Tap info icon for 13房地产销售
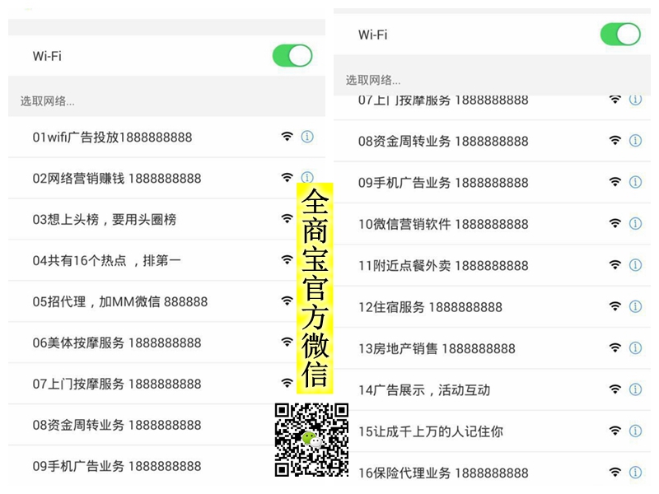This screenshot has height=494, width=659. (x=635, y=348)
